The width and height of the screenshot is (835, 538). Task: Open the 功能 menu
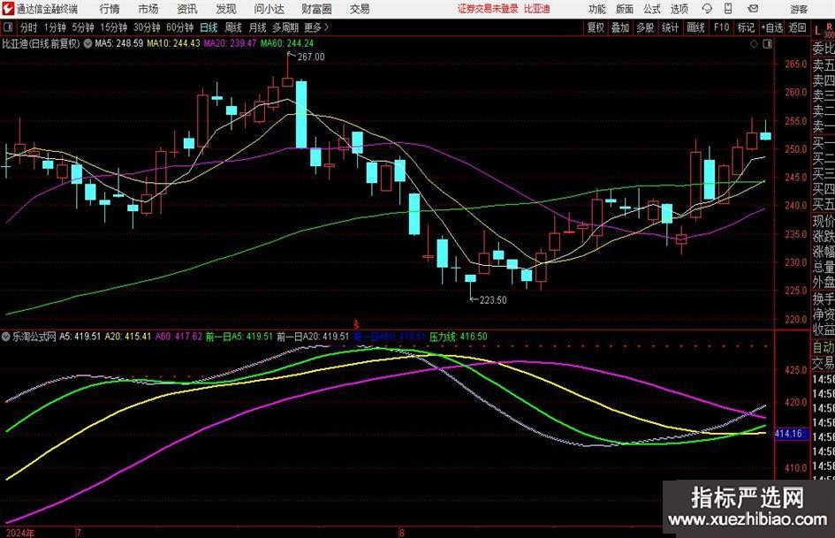597,9
